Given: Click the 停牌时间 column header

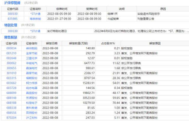Looking at the screenshot, I should pyautogui.click(x=62, y=9).
